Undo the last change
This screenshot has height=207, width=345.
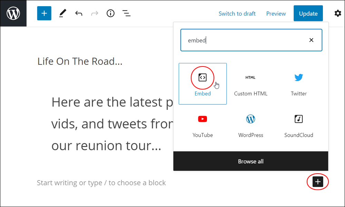(79, 13)
